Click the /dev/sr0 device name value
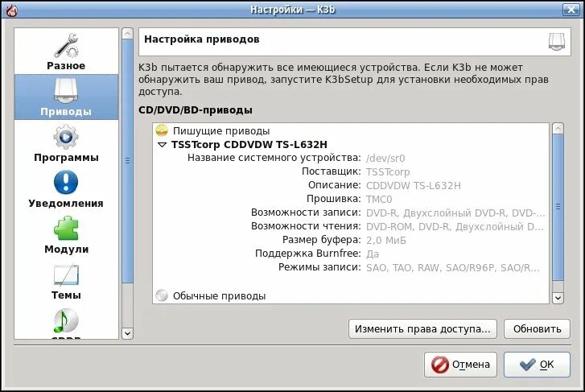 point(385,159)
